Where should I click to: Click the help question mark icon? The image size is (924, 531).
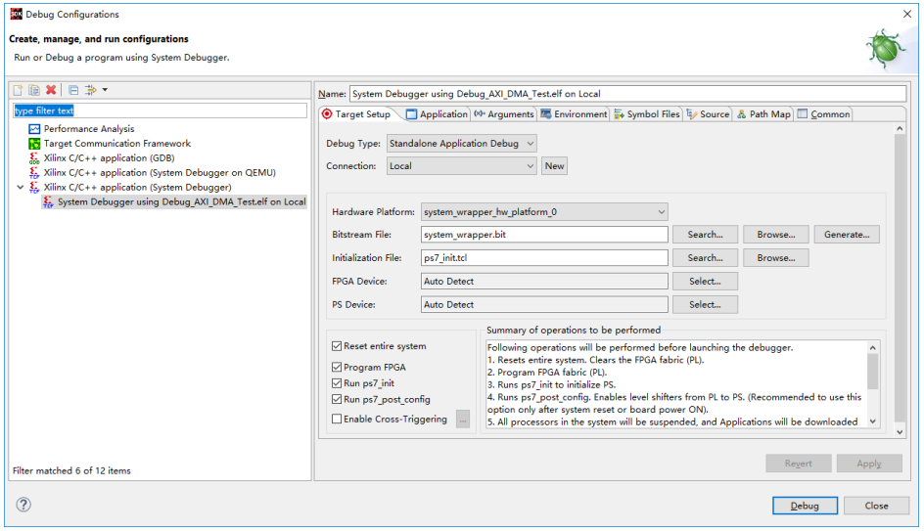[x=23, y=505]
